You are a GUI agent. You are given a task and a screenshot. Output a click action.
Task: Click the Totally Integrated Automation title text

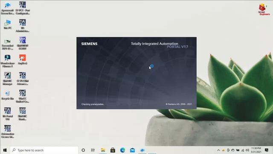154,44
